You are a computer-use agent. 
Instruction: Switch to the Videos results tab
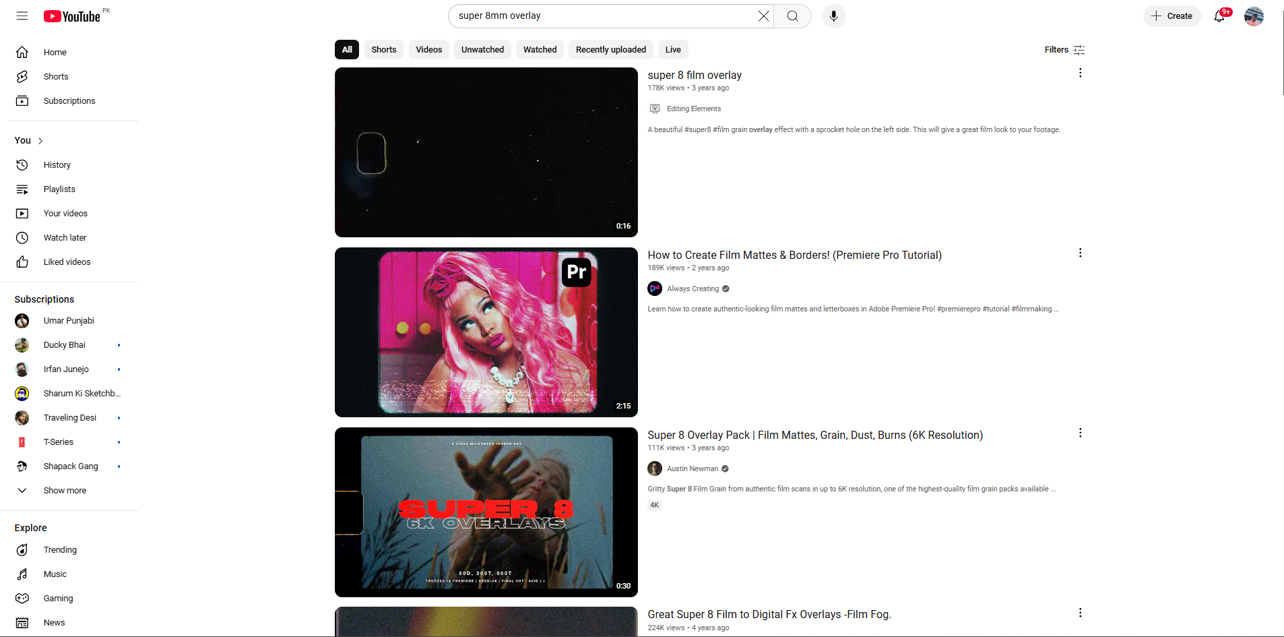(x=428, y=49)
